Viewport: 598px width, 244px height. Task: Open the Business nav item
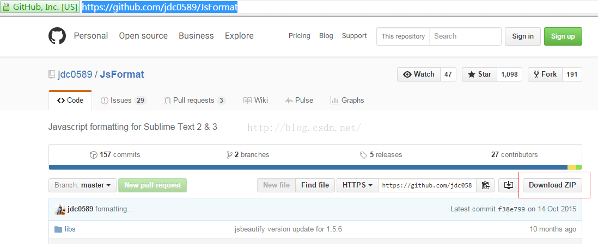tap(197, 36)
